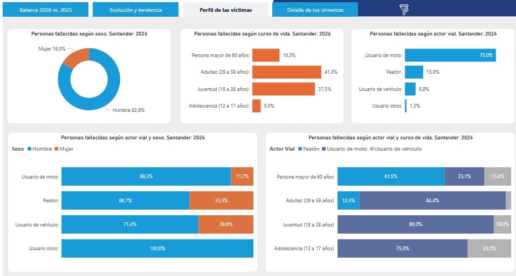Click the Peatón 15,0% blue bar
Image resolution: width=516 pixels, height=276 pixels.
coord(414,72)
